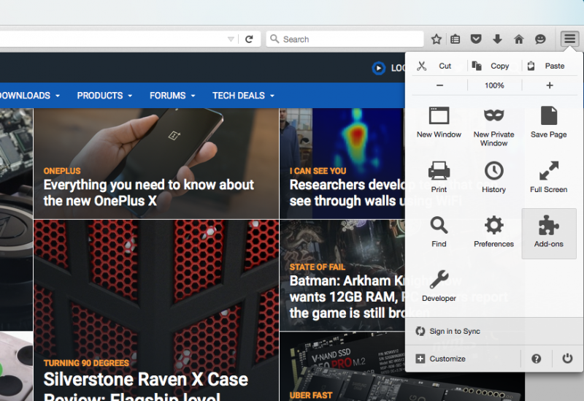Image resolution: width=584 pixels, height=401 pixels.
Task: Expand the Forums navigation dropdown
Action: (x=172, y=96)
